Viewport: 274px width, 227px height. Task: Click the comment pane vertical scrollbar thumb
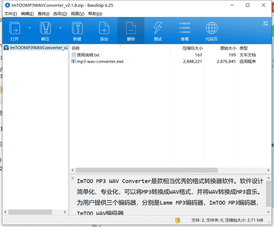tap(268, 194)
